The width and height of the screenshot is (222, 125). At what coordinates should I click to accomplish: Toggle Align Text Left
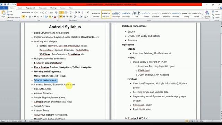(61, 17)
